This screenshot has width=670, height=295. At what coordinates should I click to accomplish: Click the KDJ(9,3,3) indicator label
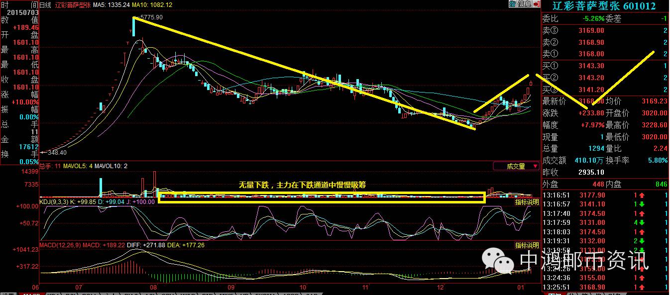point(55,202)
